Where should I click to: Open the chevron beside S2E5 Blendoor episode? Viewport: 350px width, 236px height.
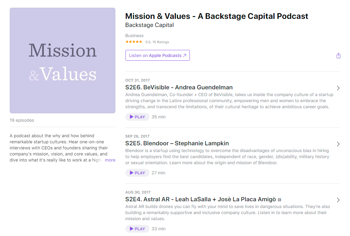[338, 144]
